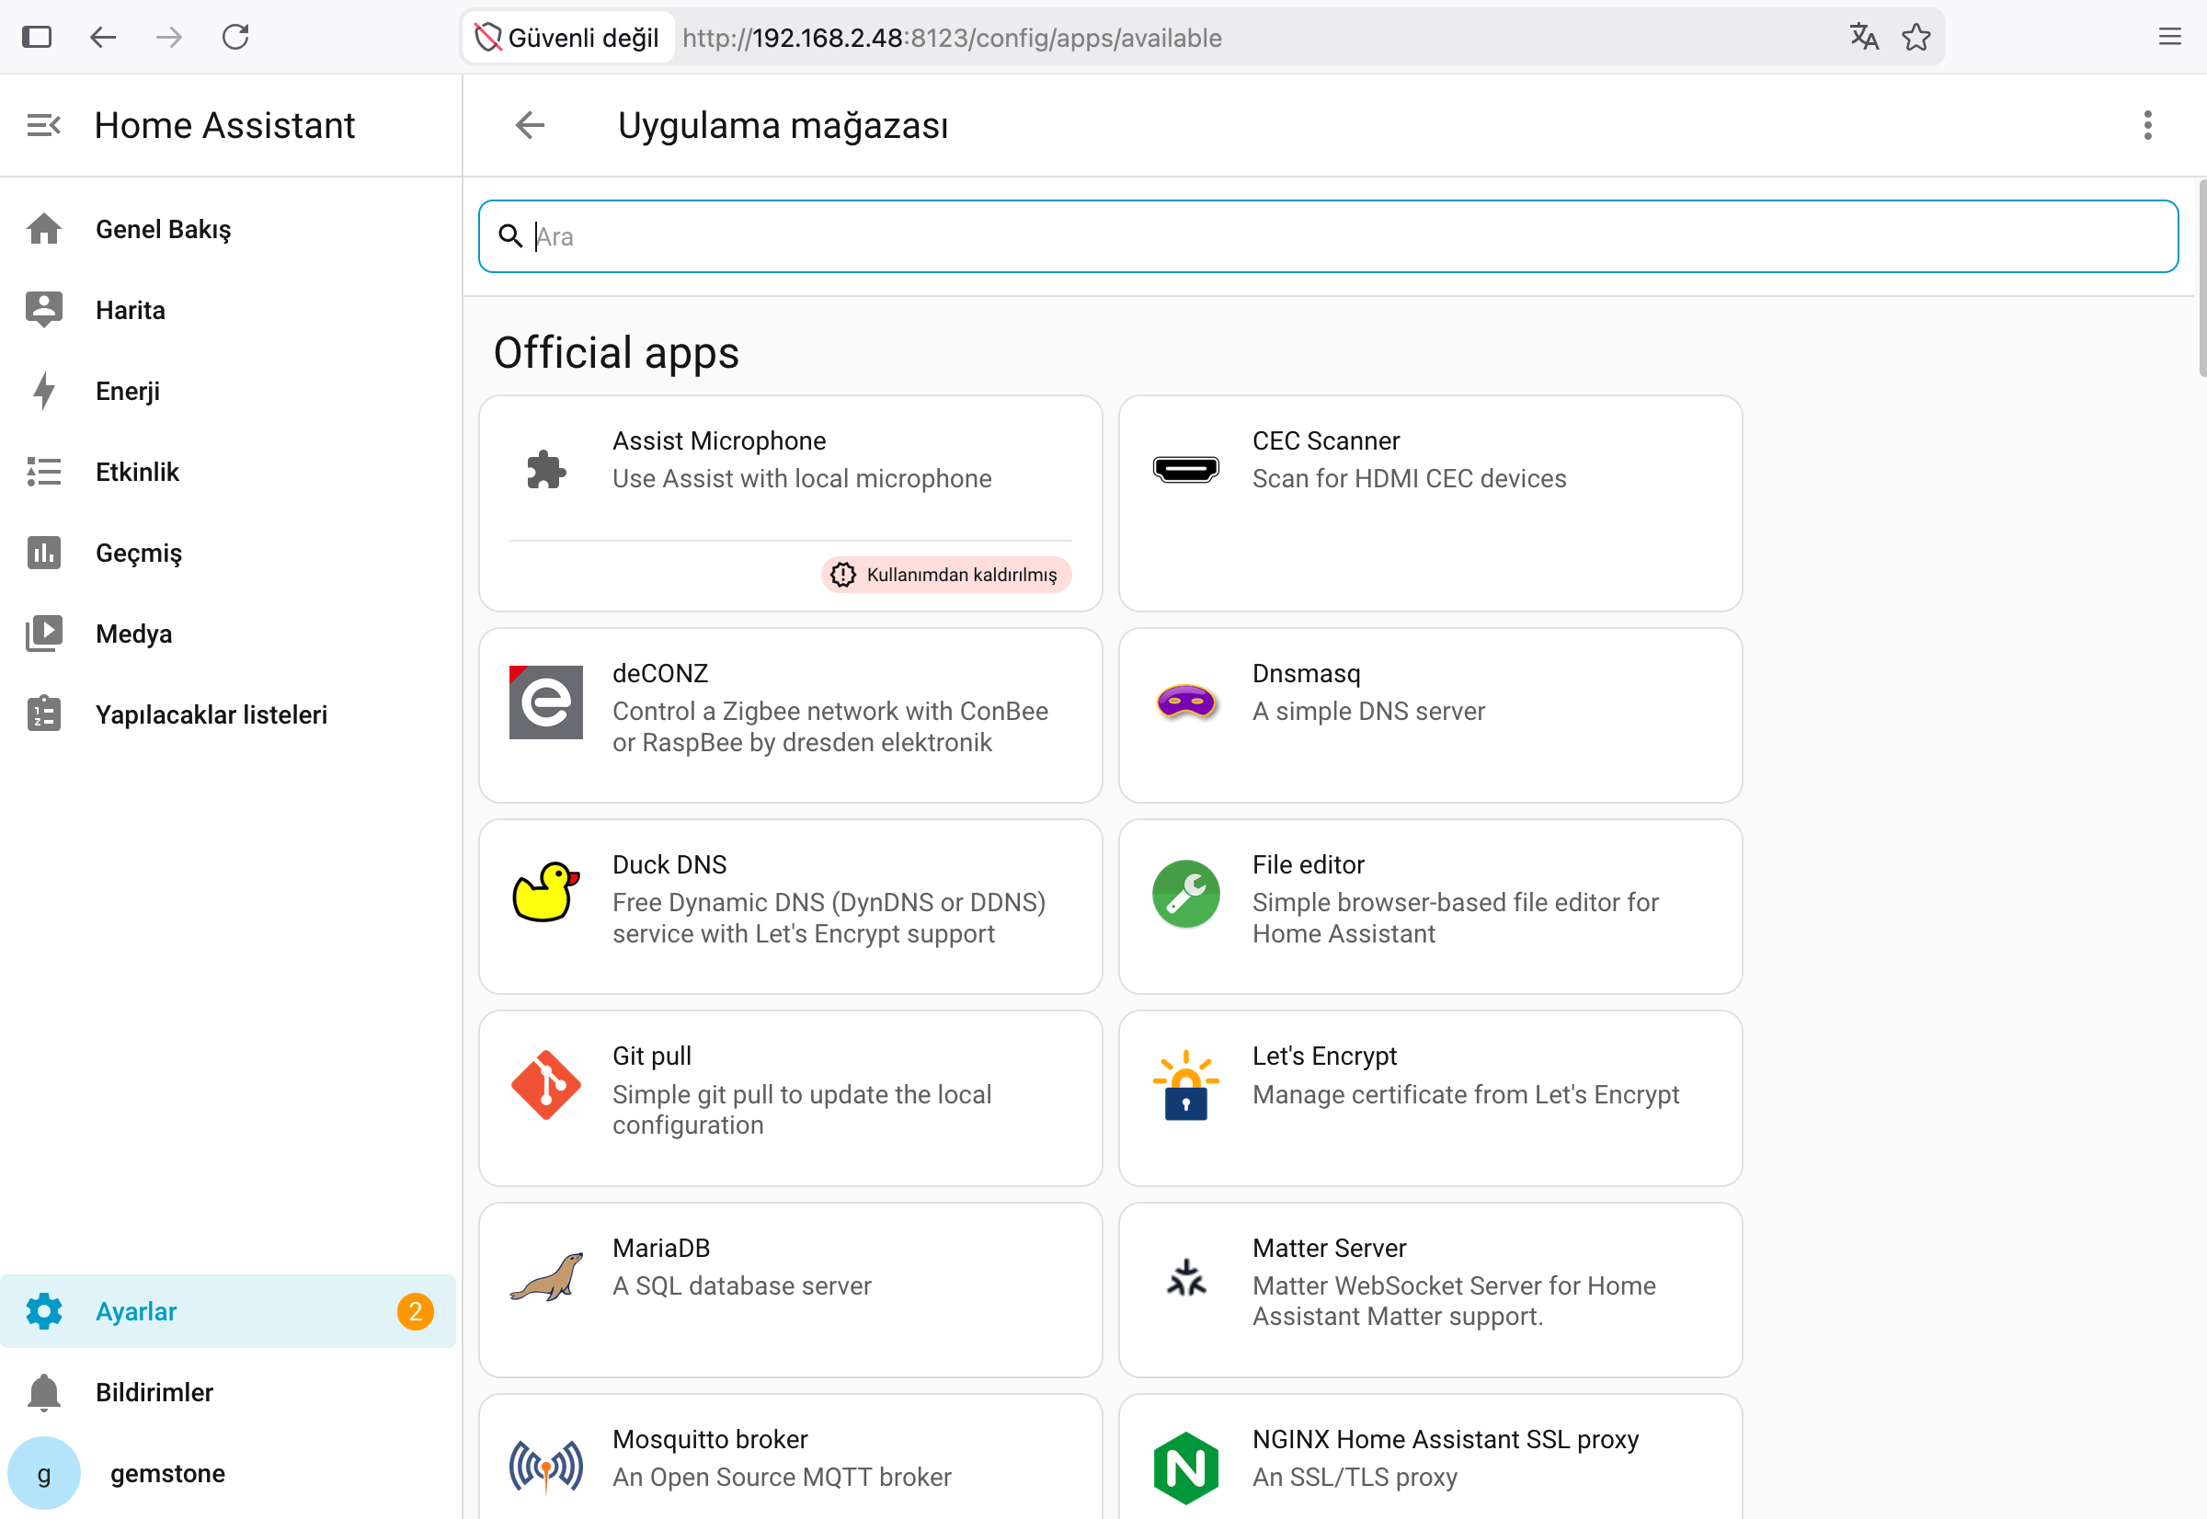2207x1519 pixels.
Task: Click the Git pull logo icon
Action: click(x=546, y=1085)
